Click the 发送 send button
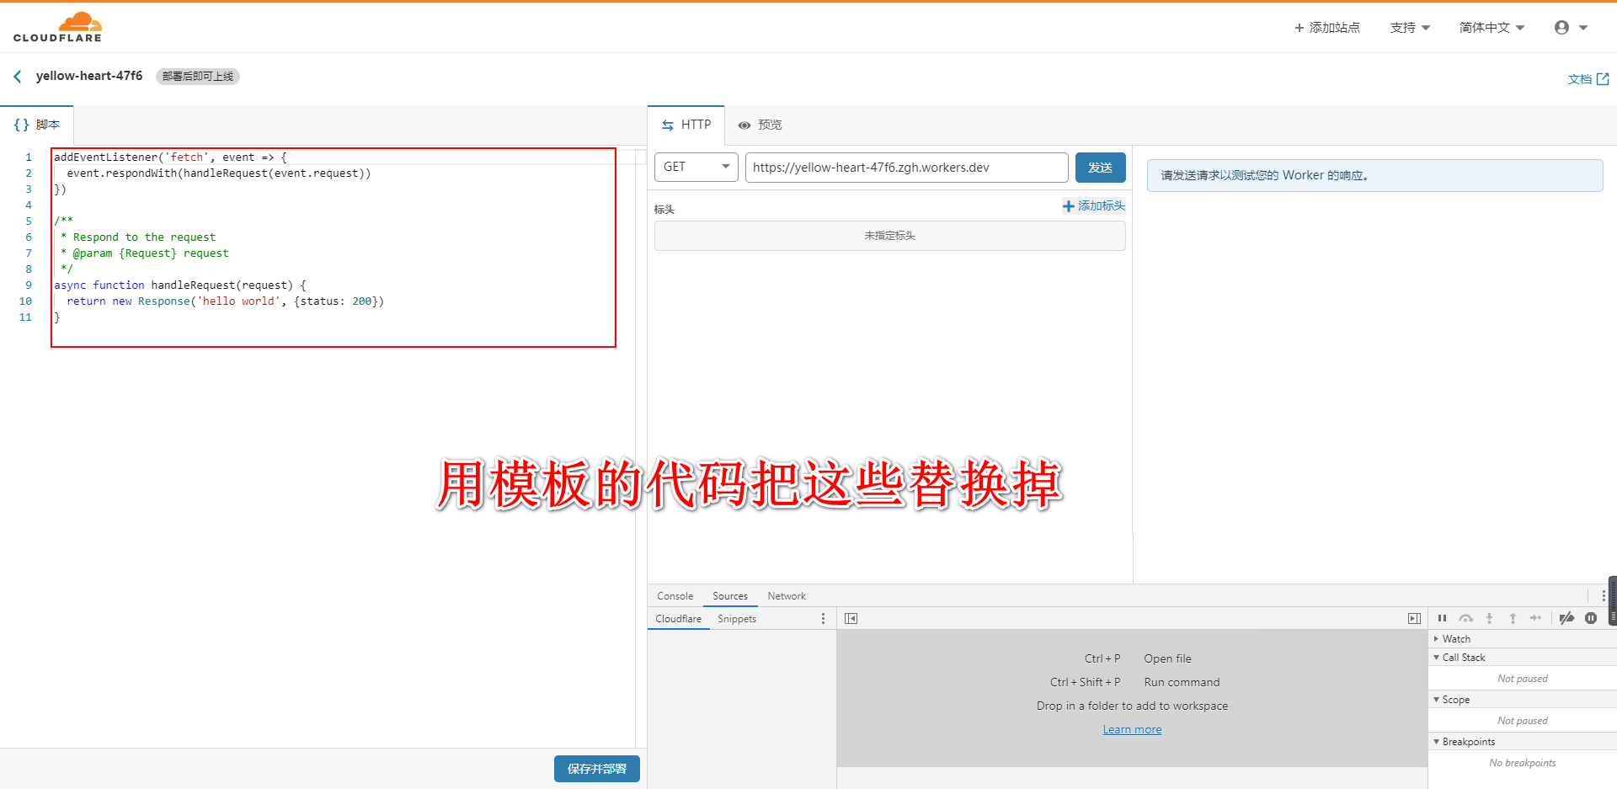Screen dimensions: 1617x789 pos(1100,168)
